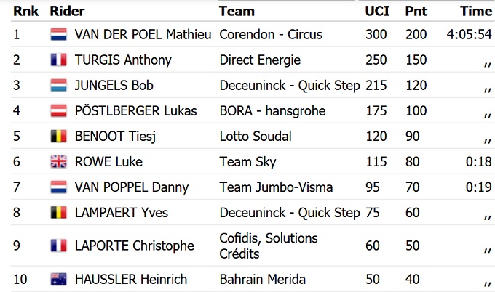Select the Team column header
495x292 pixels.
(237, 11)
